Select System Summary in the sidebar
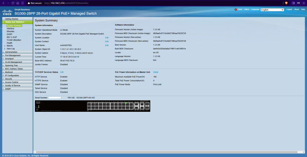Viewport: 307px width, 157px height. point(14,26)
